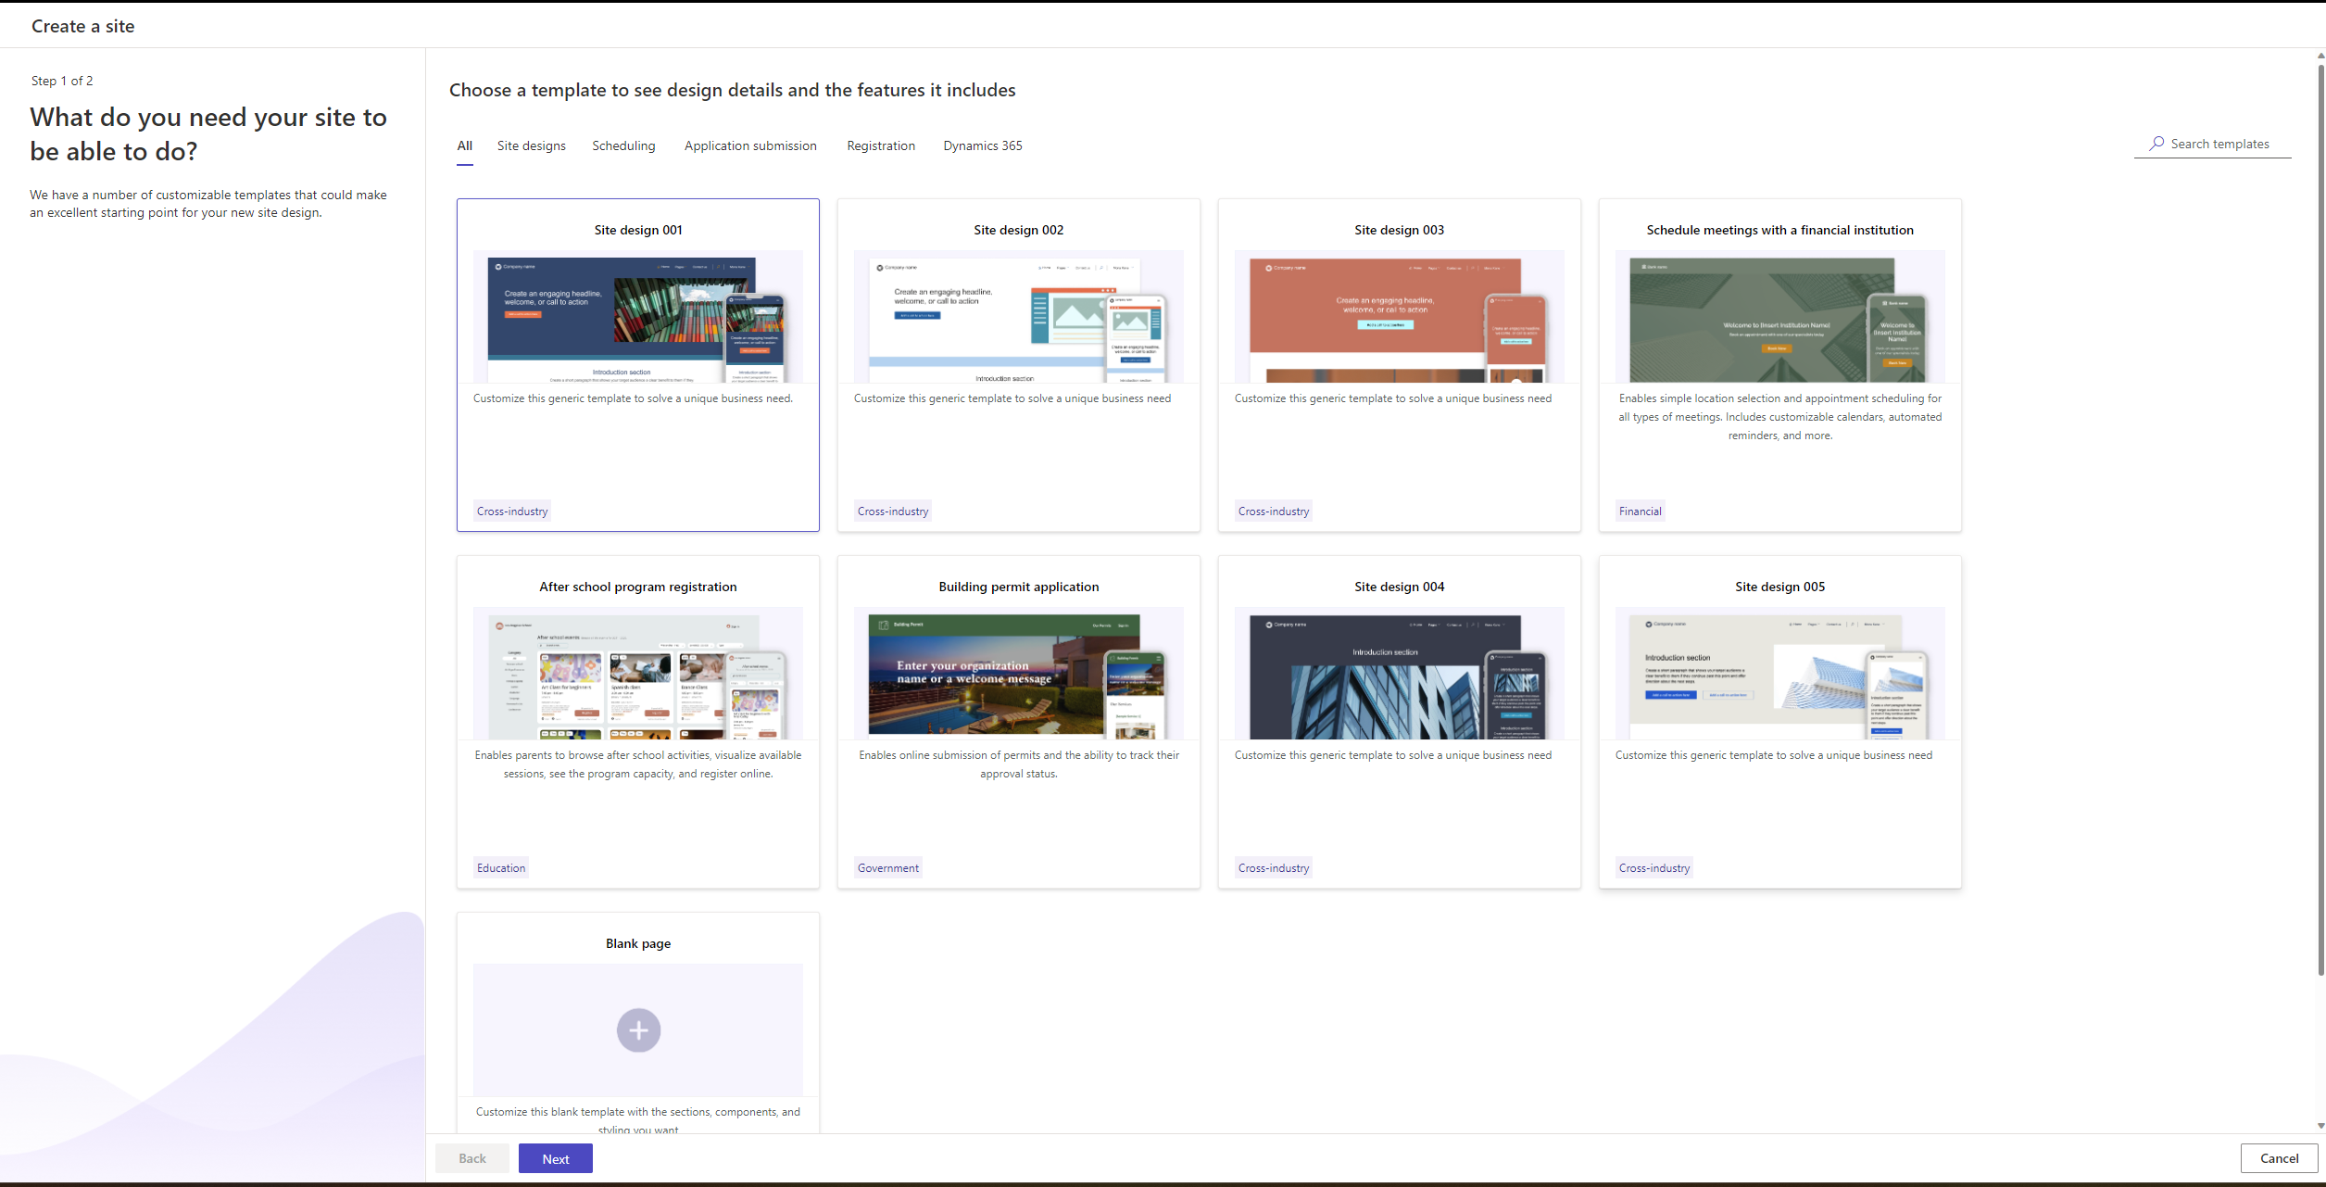This screenshot has width=2326, height=1187.
Task: Click the Site design 002 thumbnail
Action: coord(1018,320)
